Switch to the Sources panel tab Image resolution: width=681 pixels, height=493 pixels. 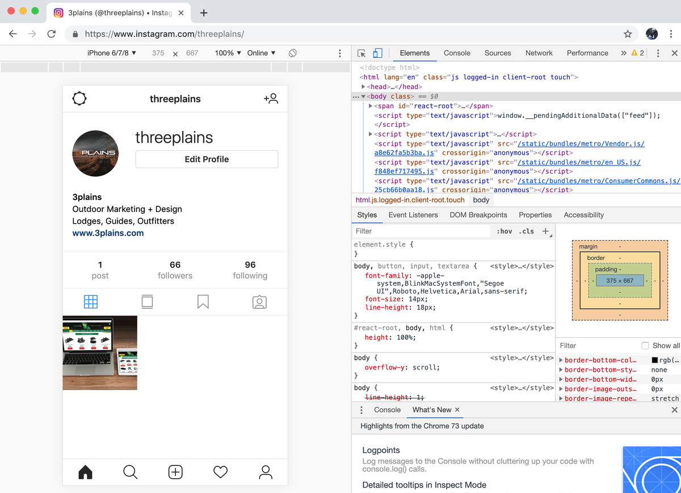coord(498,53)
